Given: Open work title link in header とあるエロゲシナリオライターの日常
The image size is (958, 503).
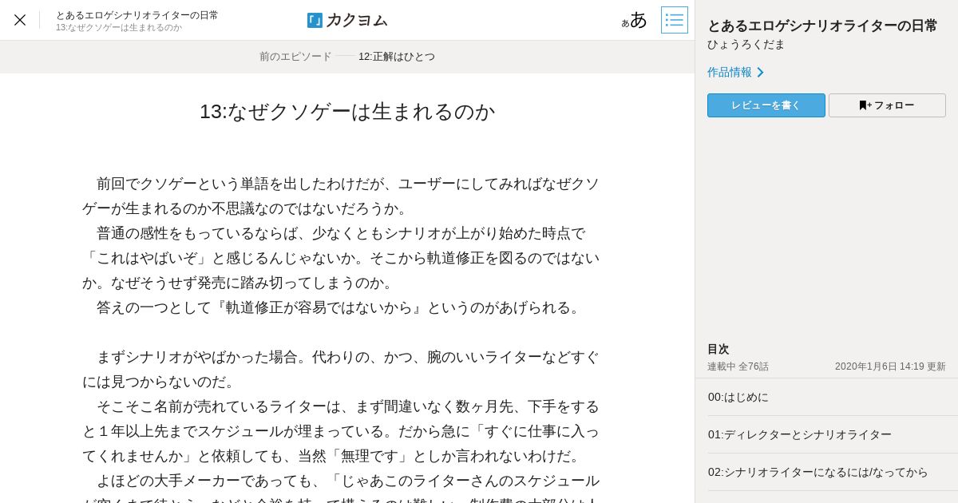Looking at the screenshot, I should coord(137,15).
